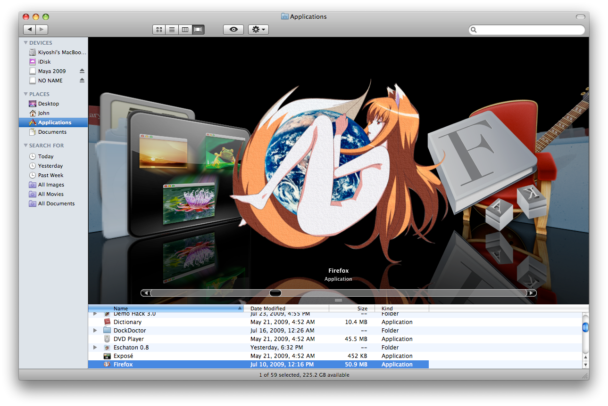Click Firefox date Jul 10, 2009
This screenshot has width=608, height=406.
tap(282, 365)
